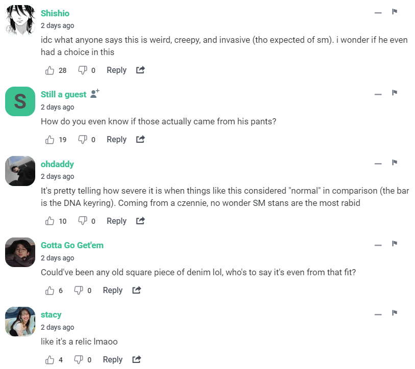The height and width of the screenshot is (369, 415).
Task: Open Gotta Go Get'em's username link
Action: coord(72,246)
